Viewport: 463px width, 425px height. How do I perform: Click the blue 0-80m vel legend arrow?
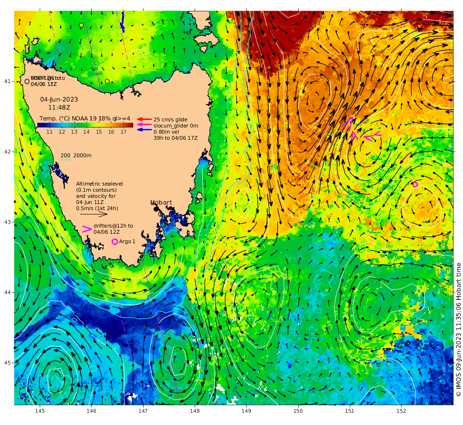[x=145, y=129]
